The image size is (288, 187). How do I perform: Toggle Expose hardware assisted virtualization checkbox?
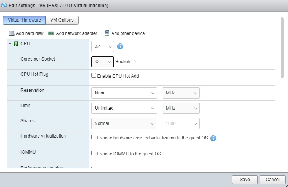tap(93, 137)
